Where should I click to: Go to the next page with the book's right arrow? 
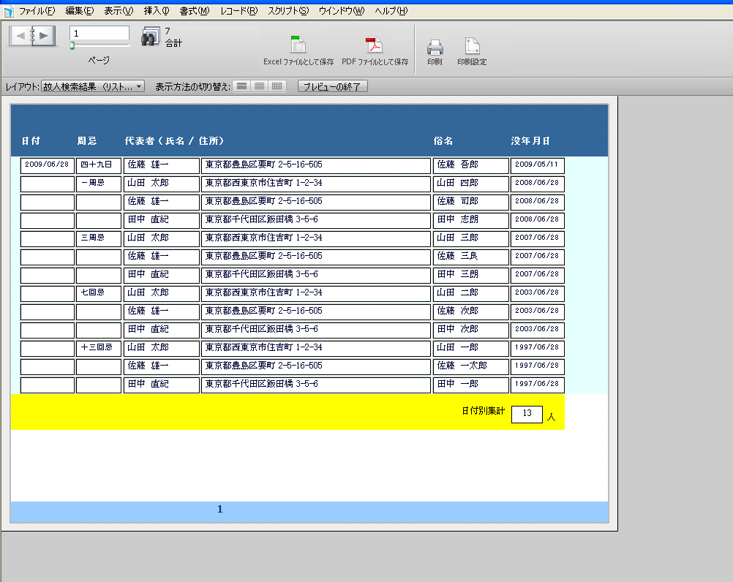[44, 35]
